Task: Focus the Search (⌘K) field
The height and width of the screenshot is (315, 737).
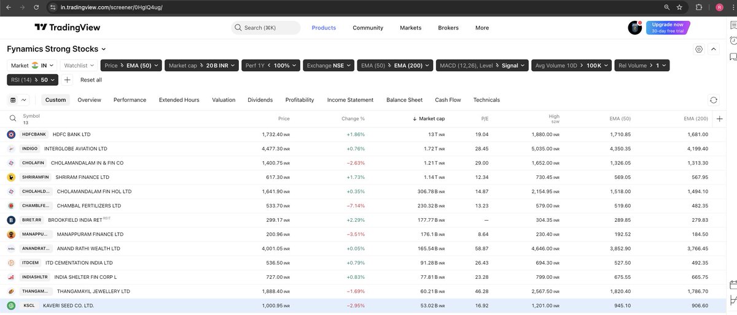Action: click(x=266, y=28)
